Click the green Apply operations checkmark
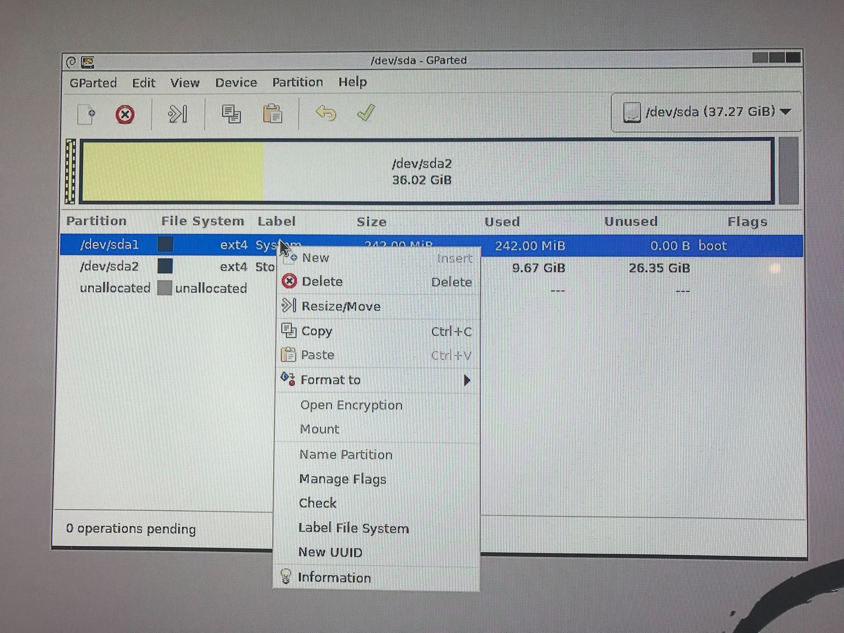Viewport: 844px width, 633px height. pos(366,112)
